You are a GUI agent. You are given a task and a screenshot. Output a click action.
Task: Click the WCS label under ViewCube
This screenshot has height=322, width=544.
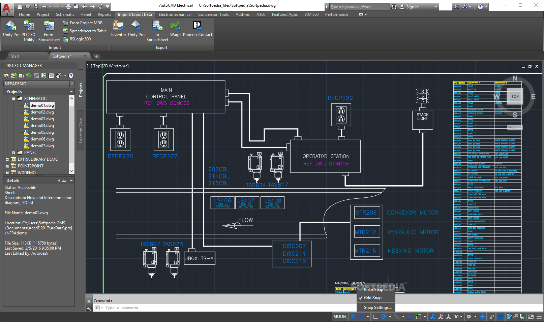click(515, 127)
